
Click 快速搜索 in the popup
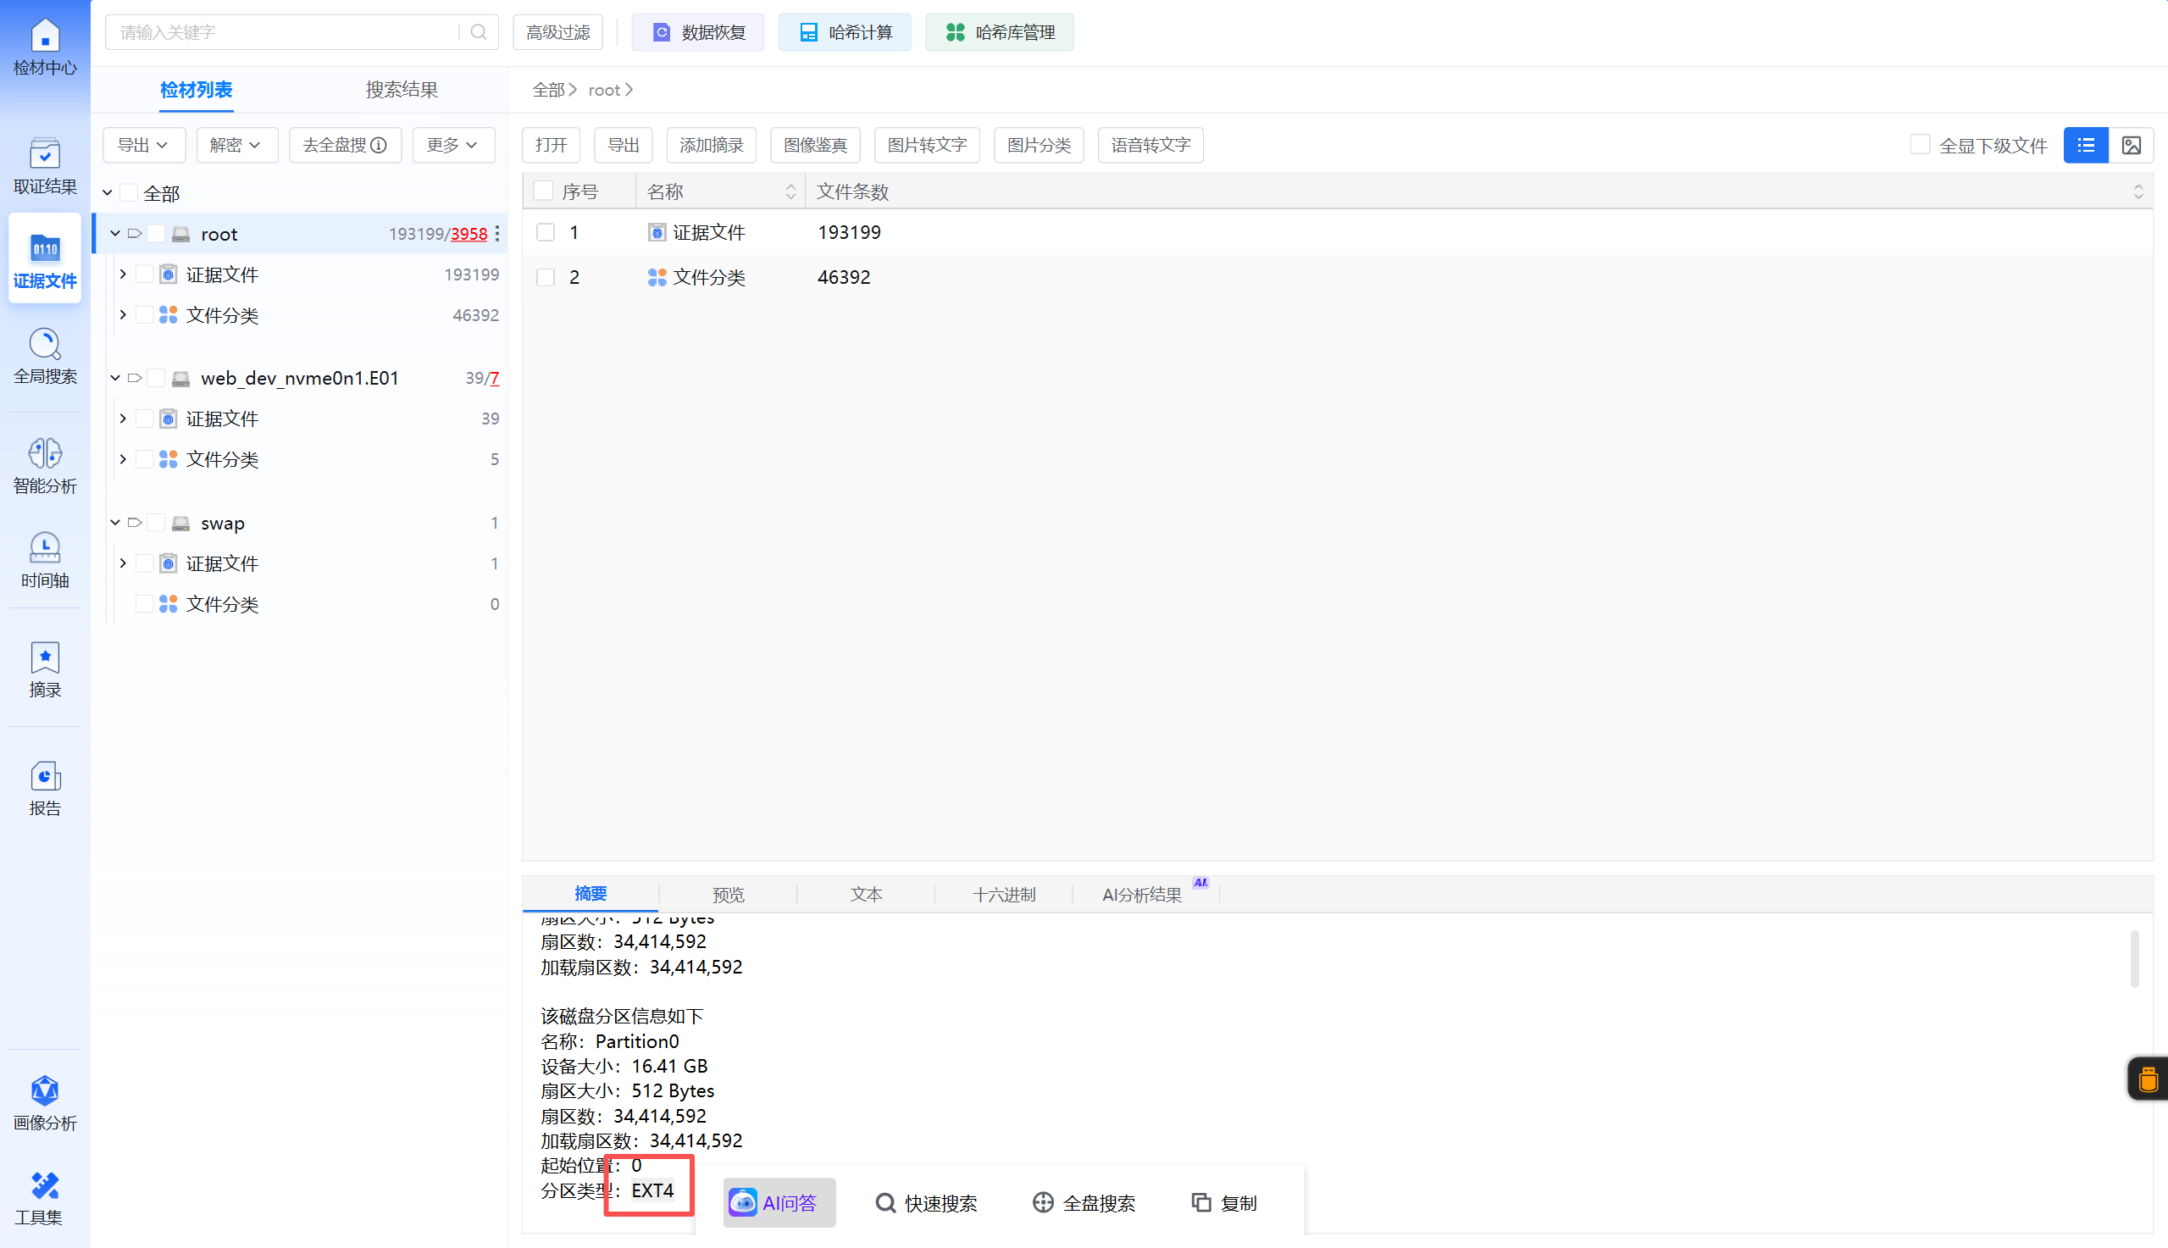926,1202
